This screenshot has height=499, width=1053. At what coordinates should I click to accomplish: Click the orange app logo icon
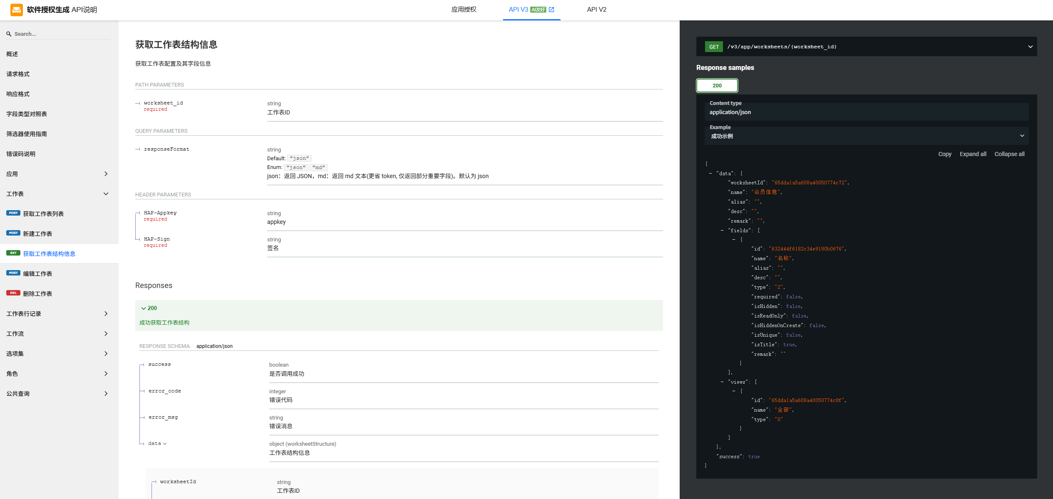tap(17, 10)
